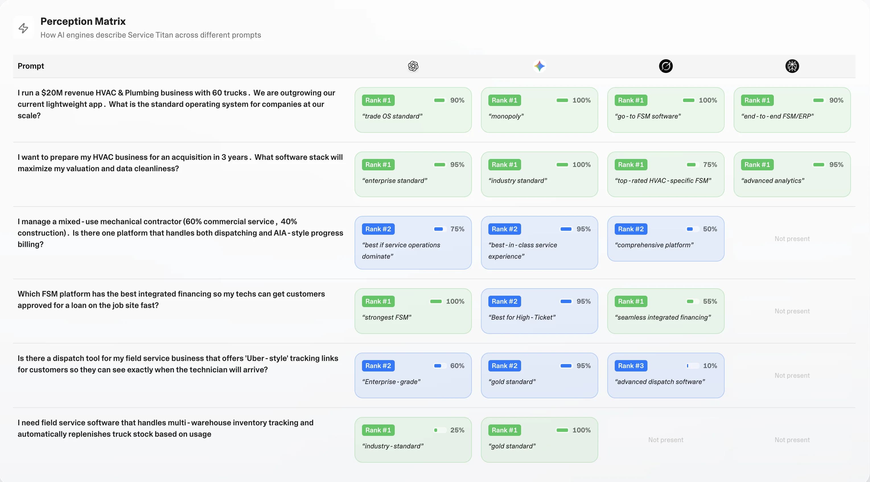Select the $20M HVAC & Plumbing prompt
Viewport: 870px width, 482px height.
click(176, 104)
